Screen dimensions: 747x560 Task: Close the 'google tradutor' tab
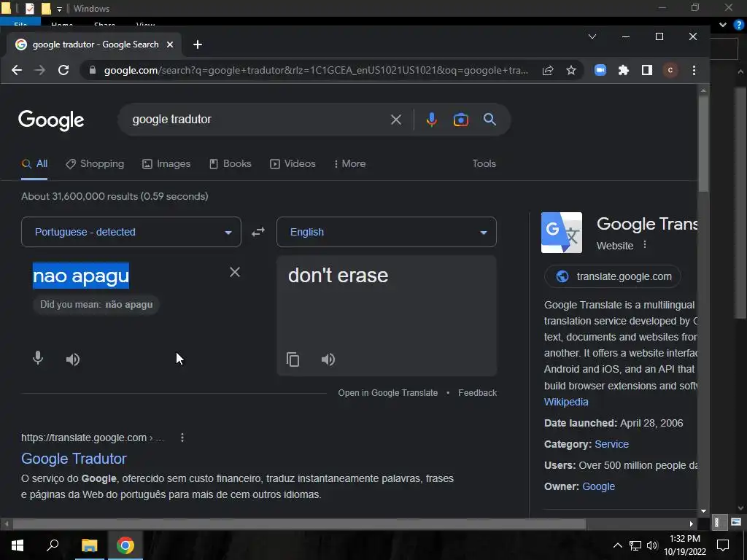coord(169,44)
